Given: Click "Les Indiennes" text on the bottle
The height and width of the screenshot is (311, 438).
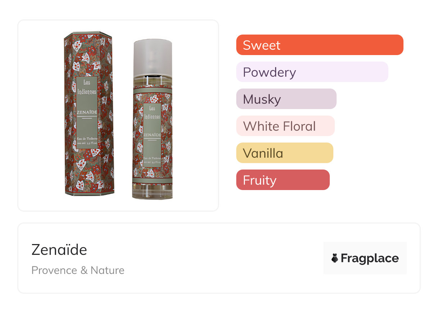Looking at the screenshot, I should (x=152, y=112).
